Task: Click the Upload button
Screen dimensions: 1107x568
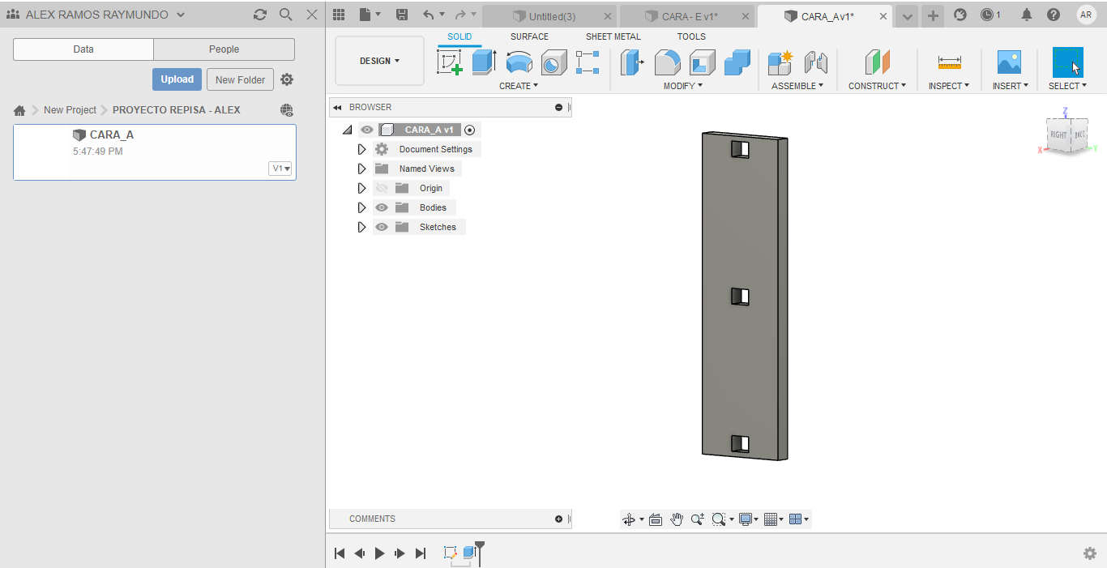Action: tap(177, 79)
